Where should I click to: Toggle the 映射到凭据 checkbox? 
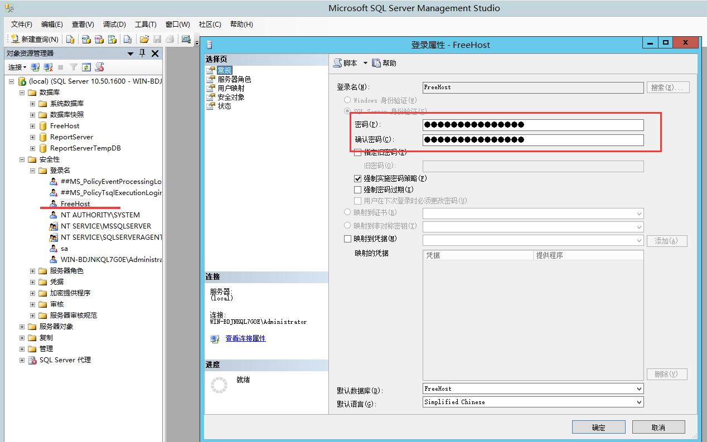(348, 239)
